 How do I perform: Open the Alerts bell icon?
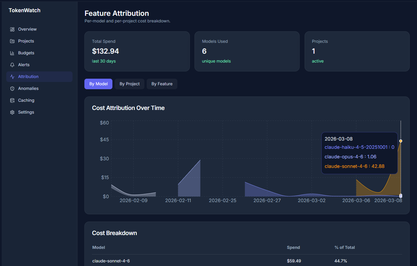pos(12,65)
